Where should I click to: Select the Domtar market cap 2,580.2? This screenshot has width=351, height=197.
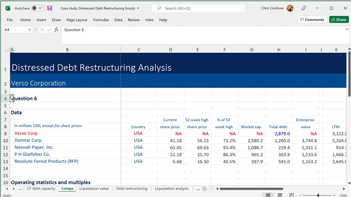252,140
